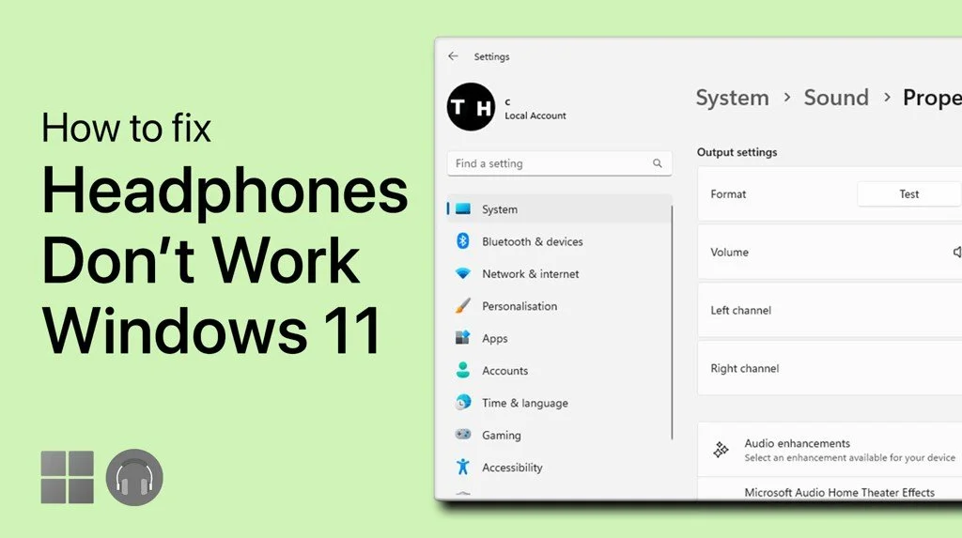Select Accessibility in sidebar
This screenshot has width=962, height=538.
coord(559,468)
